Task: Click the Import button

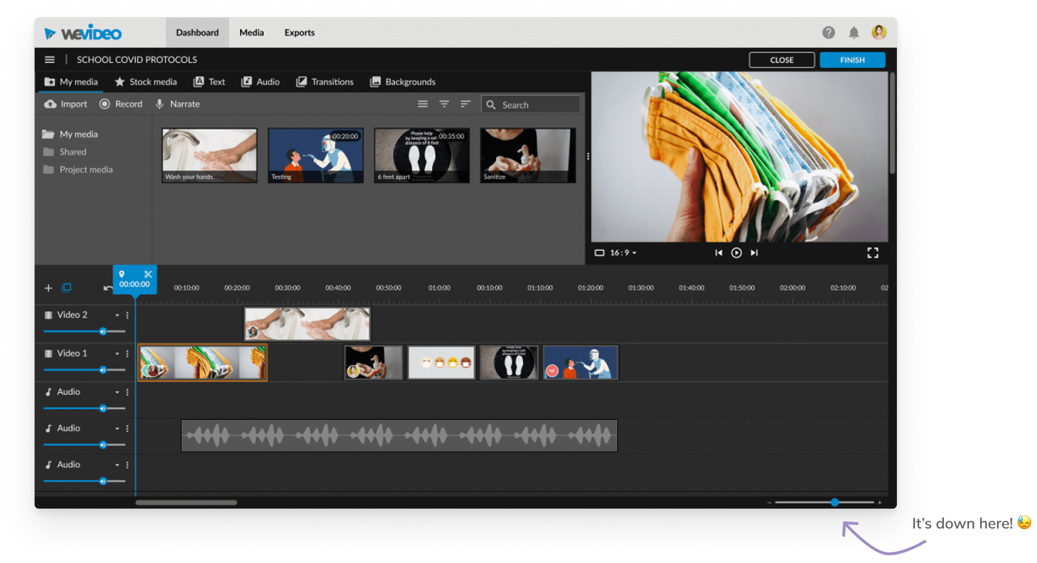Action: pos(66,104)
